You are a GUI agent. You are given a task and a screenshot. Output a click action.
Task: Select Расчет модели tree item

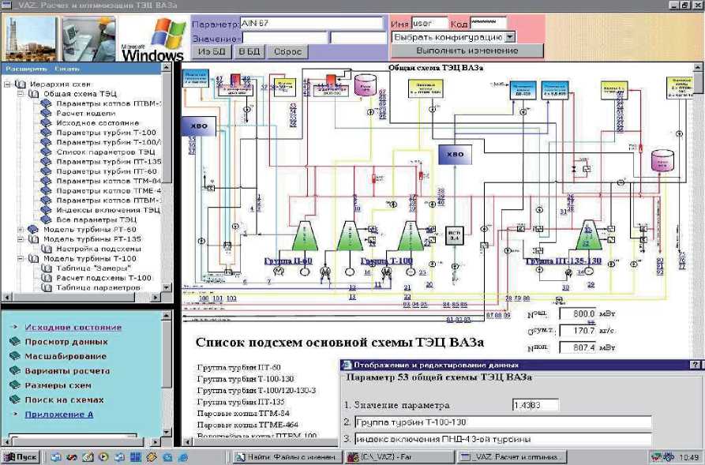click(85, 114)
